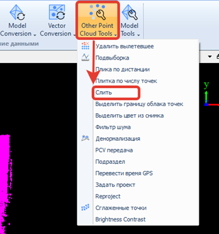Viewport: 219px width, 234px height.
Task: Click the icon beside Удалить вылетевшее
Action: coord(85,46)
